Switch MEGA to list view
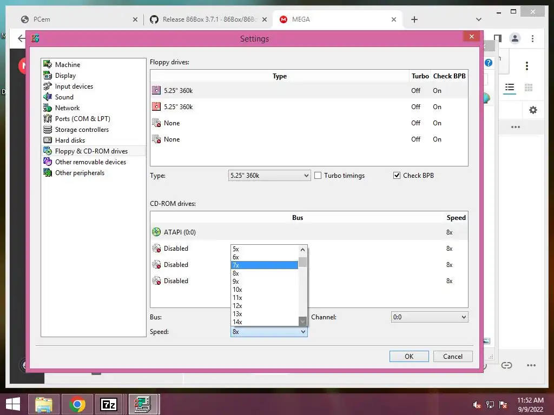The height and width of the screenshot is (415, 554). [x=509, y=87]
